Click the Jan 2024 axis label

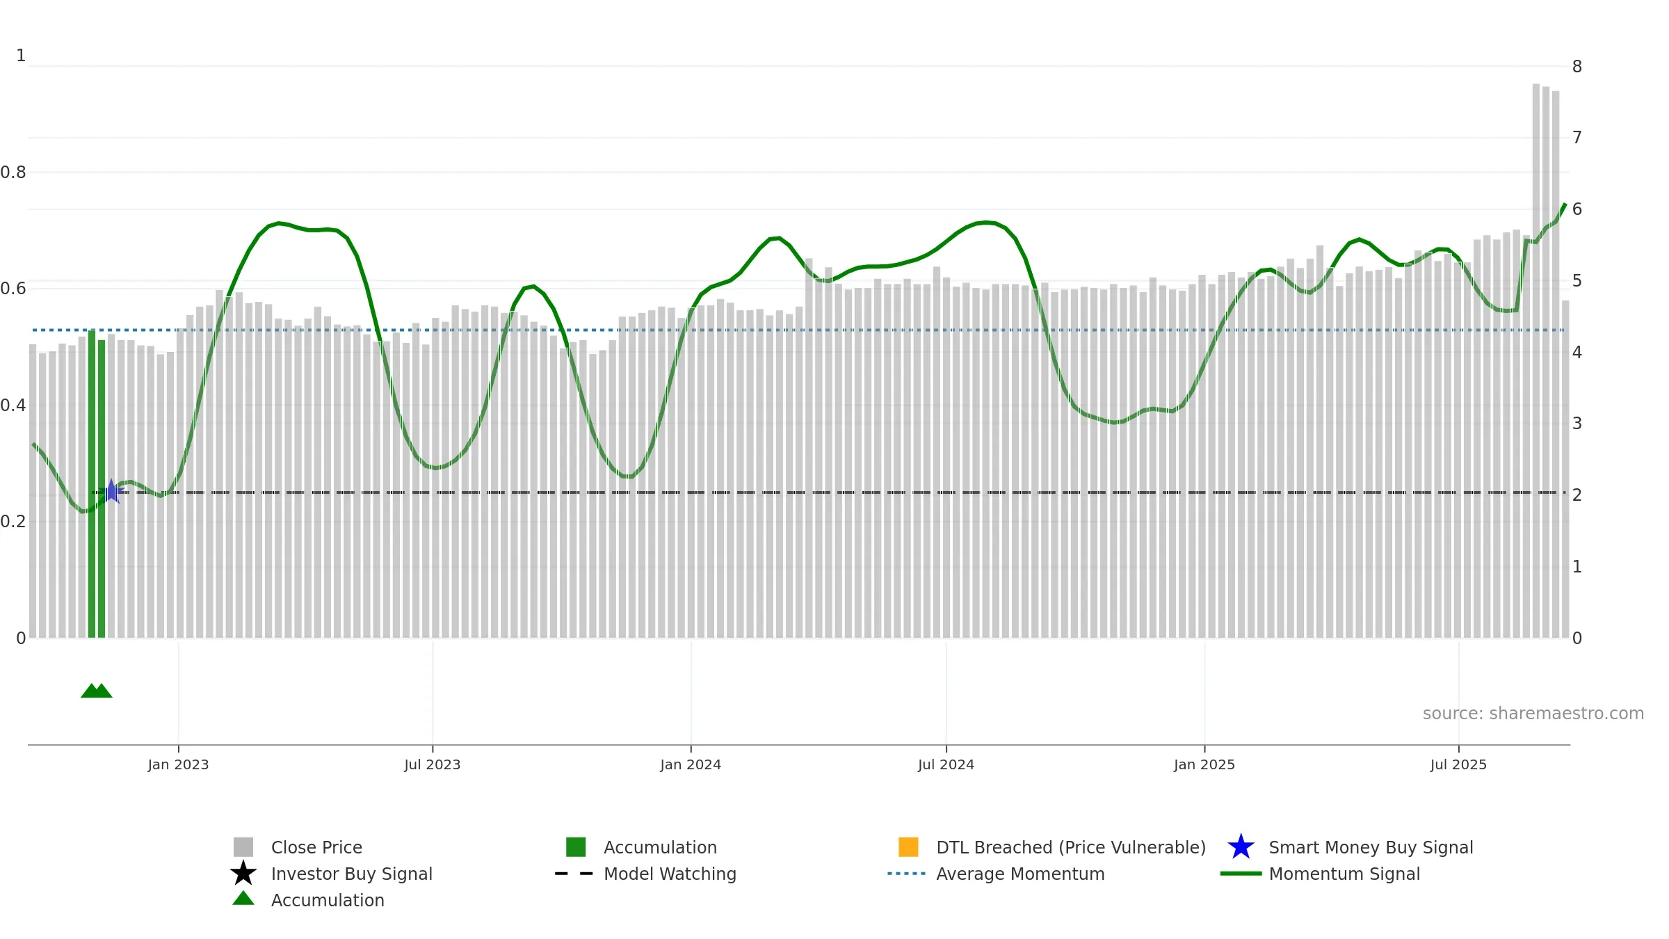tap(691, 765)
